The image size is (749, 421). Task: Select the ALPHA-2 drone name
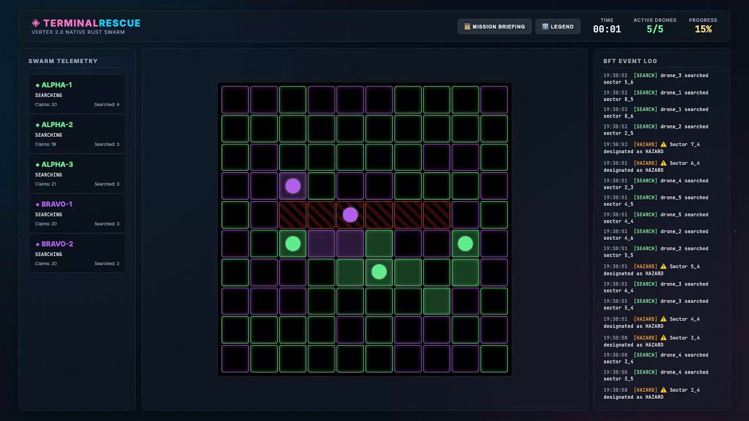pyautogui.click(x=57, y=125)
